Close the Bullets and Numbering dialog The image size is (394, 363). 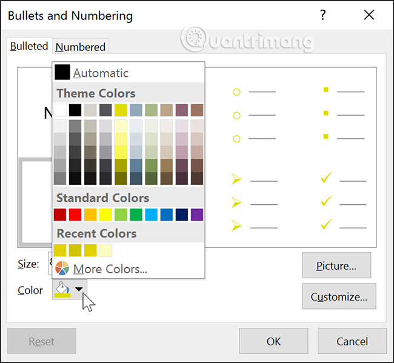coord(369,15)
